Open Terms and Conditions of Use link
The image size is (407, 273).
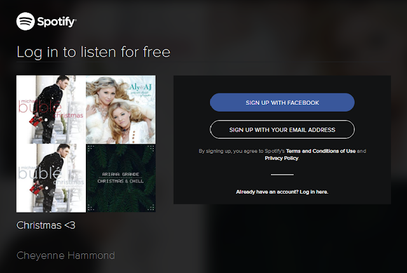point(321,151)
